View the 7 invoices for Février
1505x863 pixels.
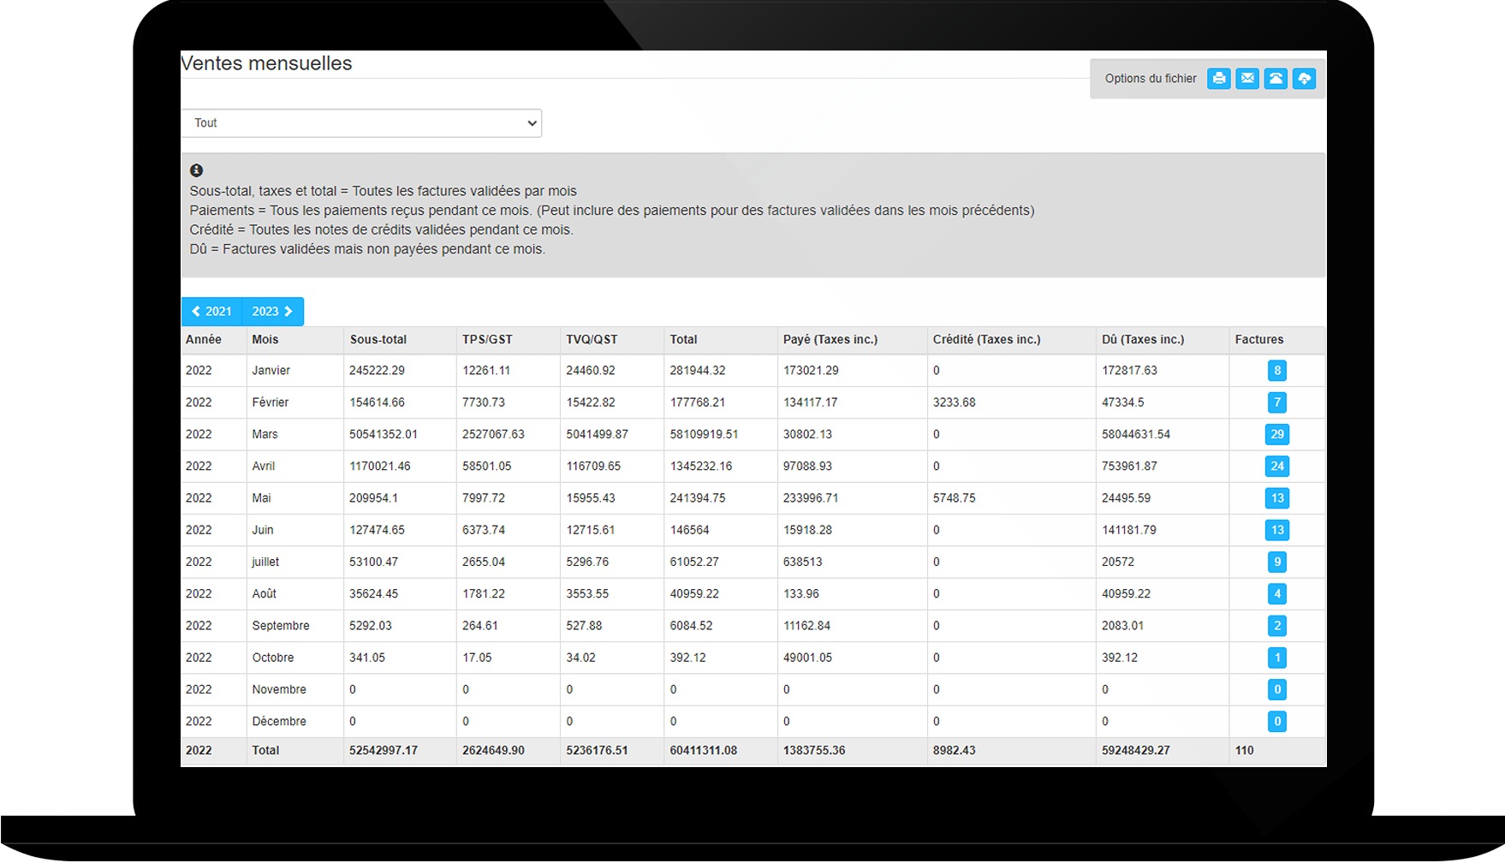(x=1276, y=402)
